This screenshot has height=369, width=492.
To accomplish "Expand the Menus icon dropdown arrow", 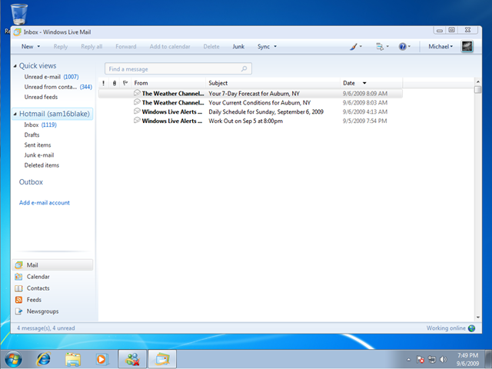I will coord(387,46).
